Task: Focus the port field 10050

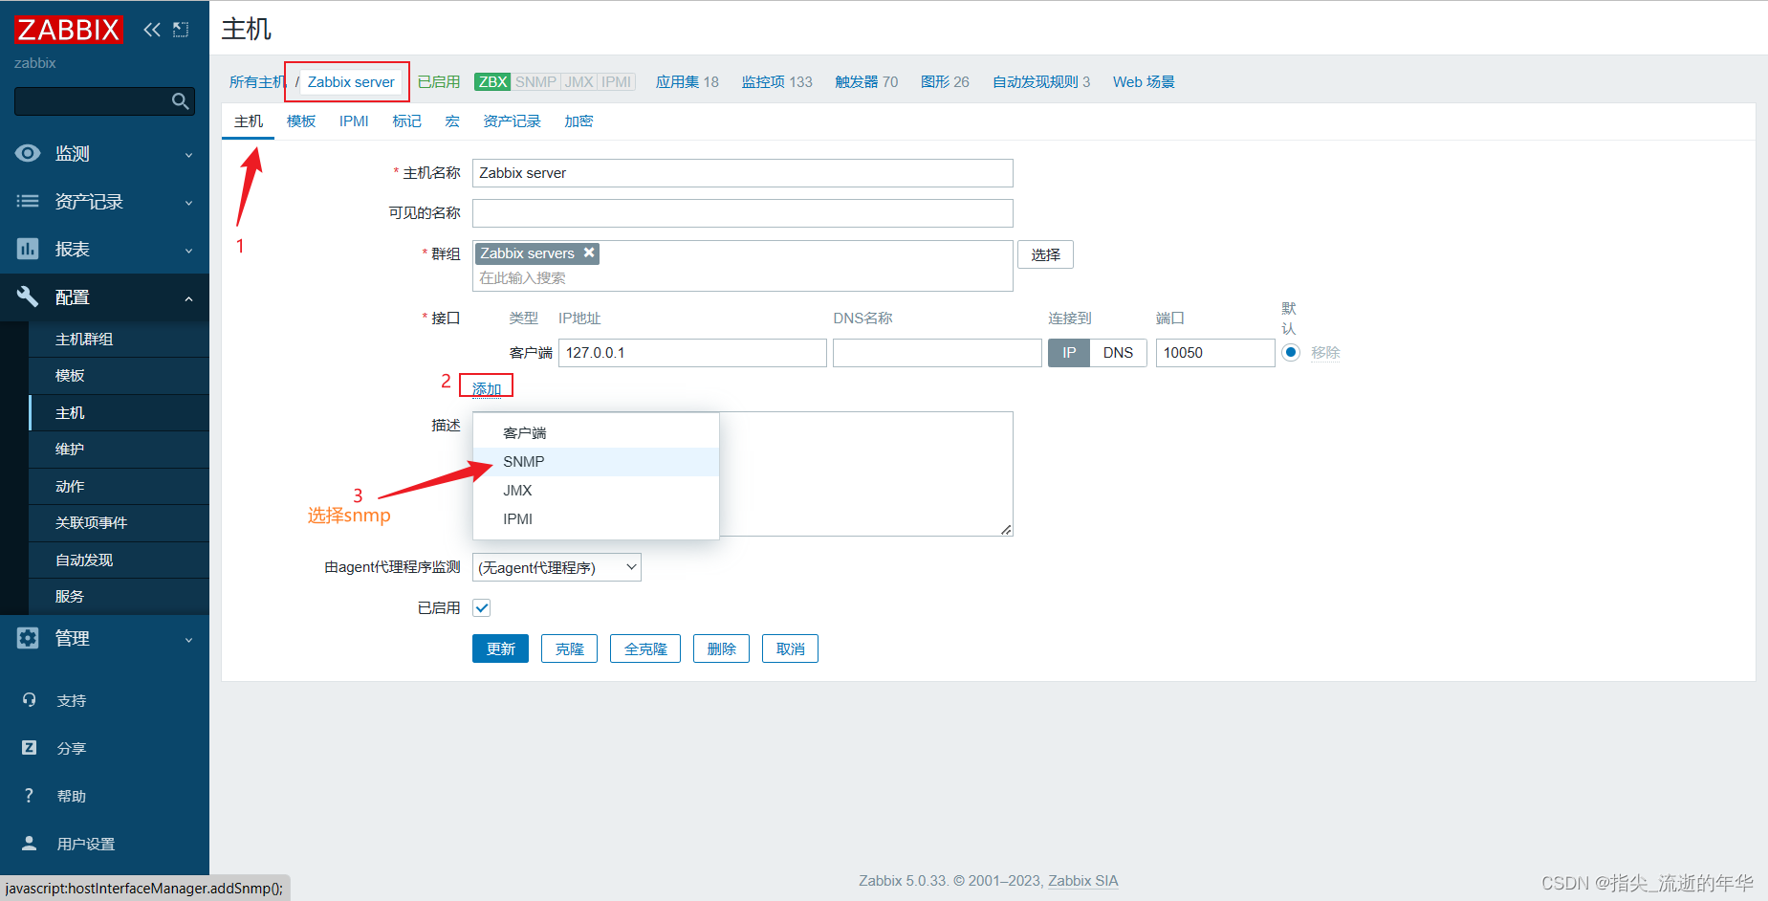Action: point(1215,353)
